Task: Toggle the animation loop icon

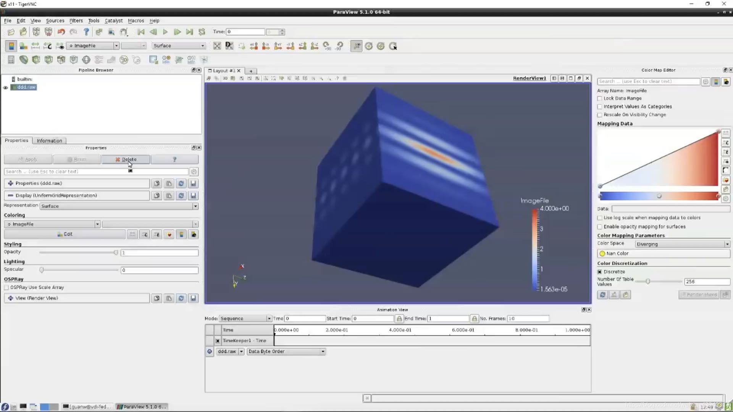Action: pyautogui.click(x=202, y=32)
